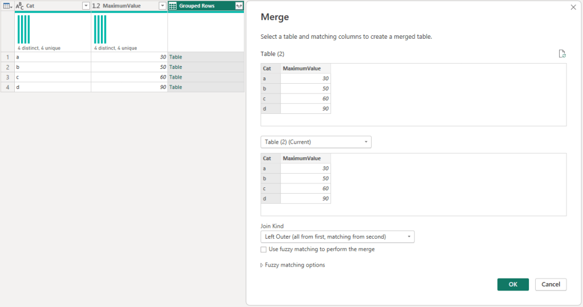Open the table menu icon in grid corner
Image resolution: width=583 pixels, height=307 pixels.
pyautogui.click(x=7, y=6)
